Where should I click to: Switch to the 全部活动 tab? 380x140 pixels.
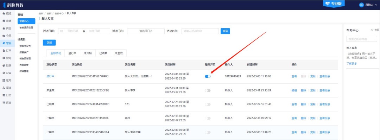point(56,53)
